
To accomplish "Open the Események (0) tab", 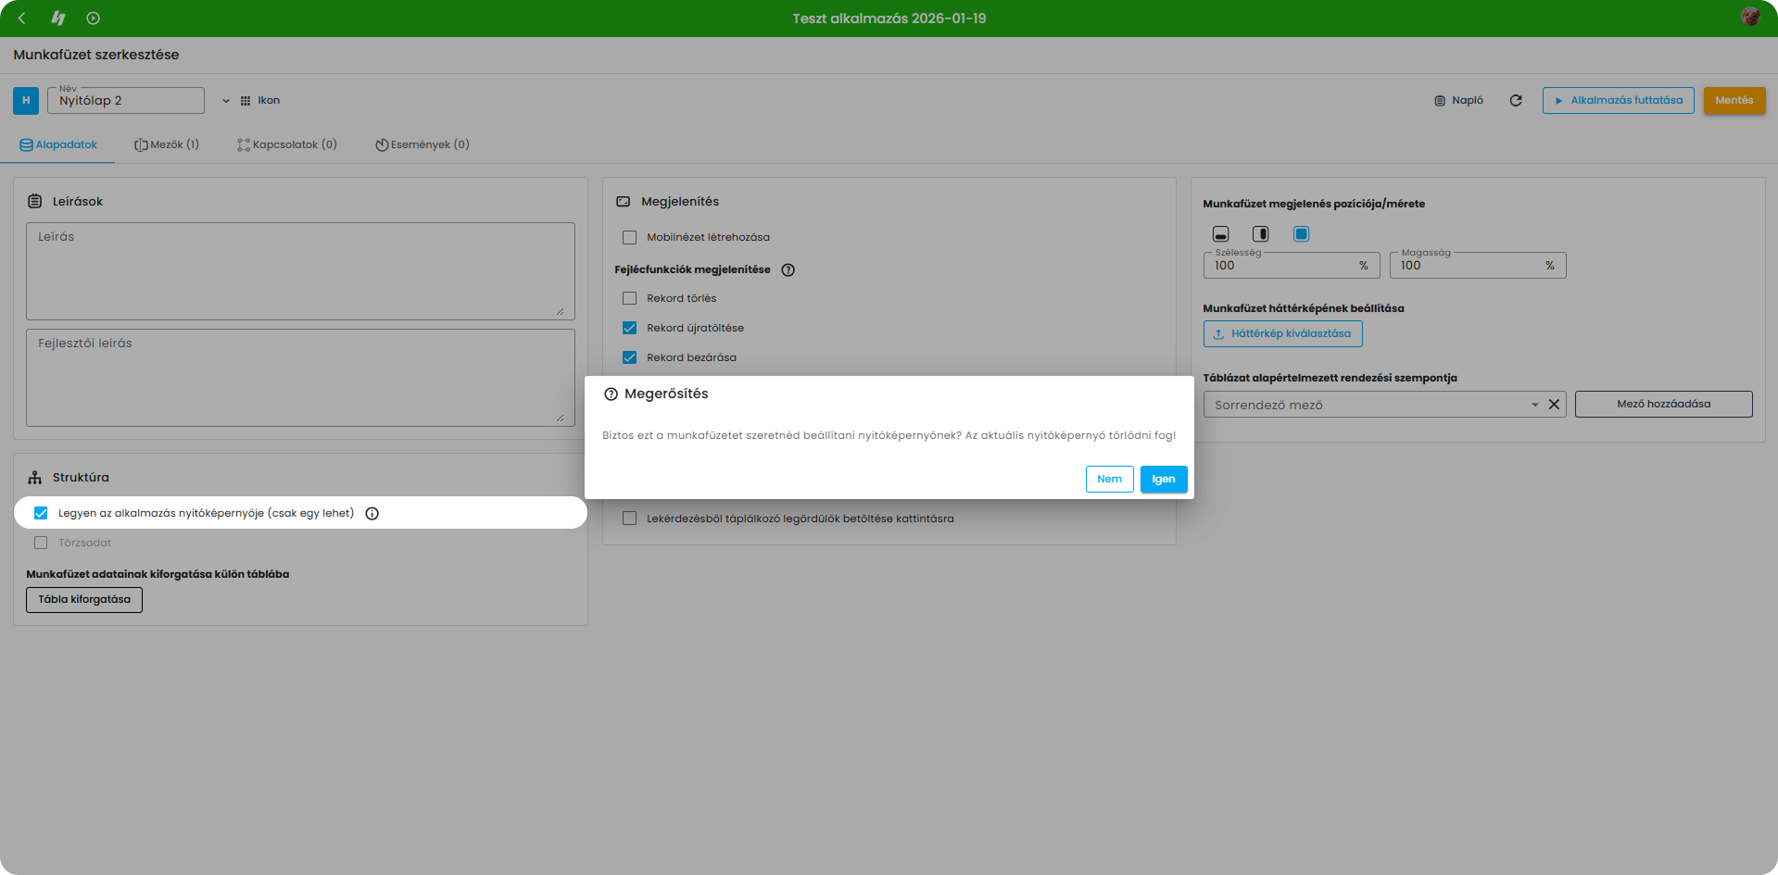I will [x=422, y=145].
